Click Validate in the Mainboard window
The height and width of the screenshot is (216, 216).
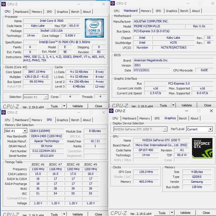tap(186, 105)
